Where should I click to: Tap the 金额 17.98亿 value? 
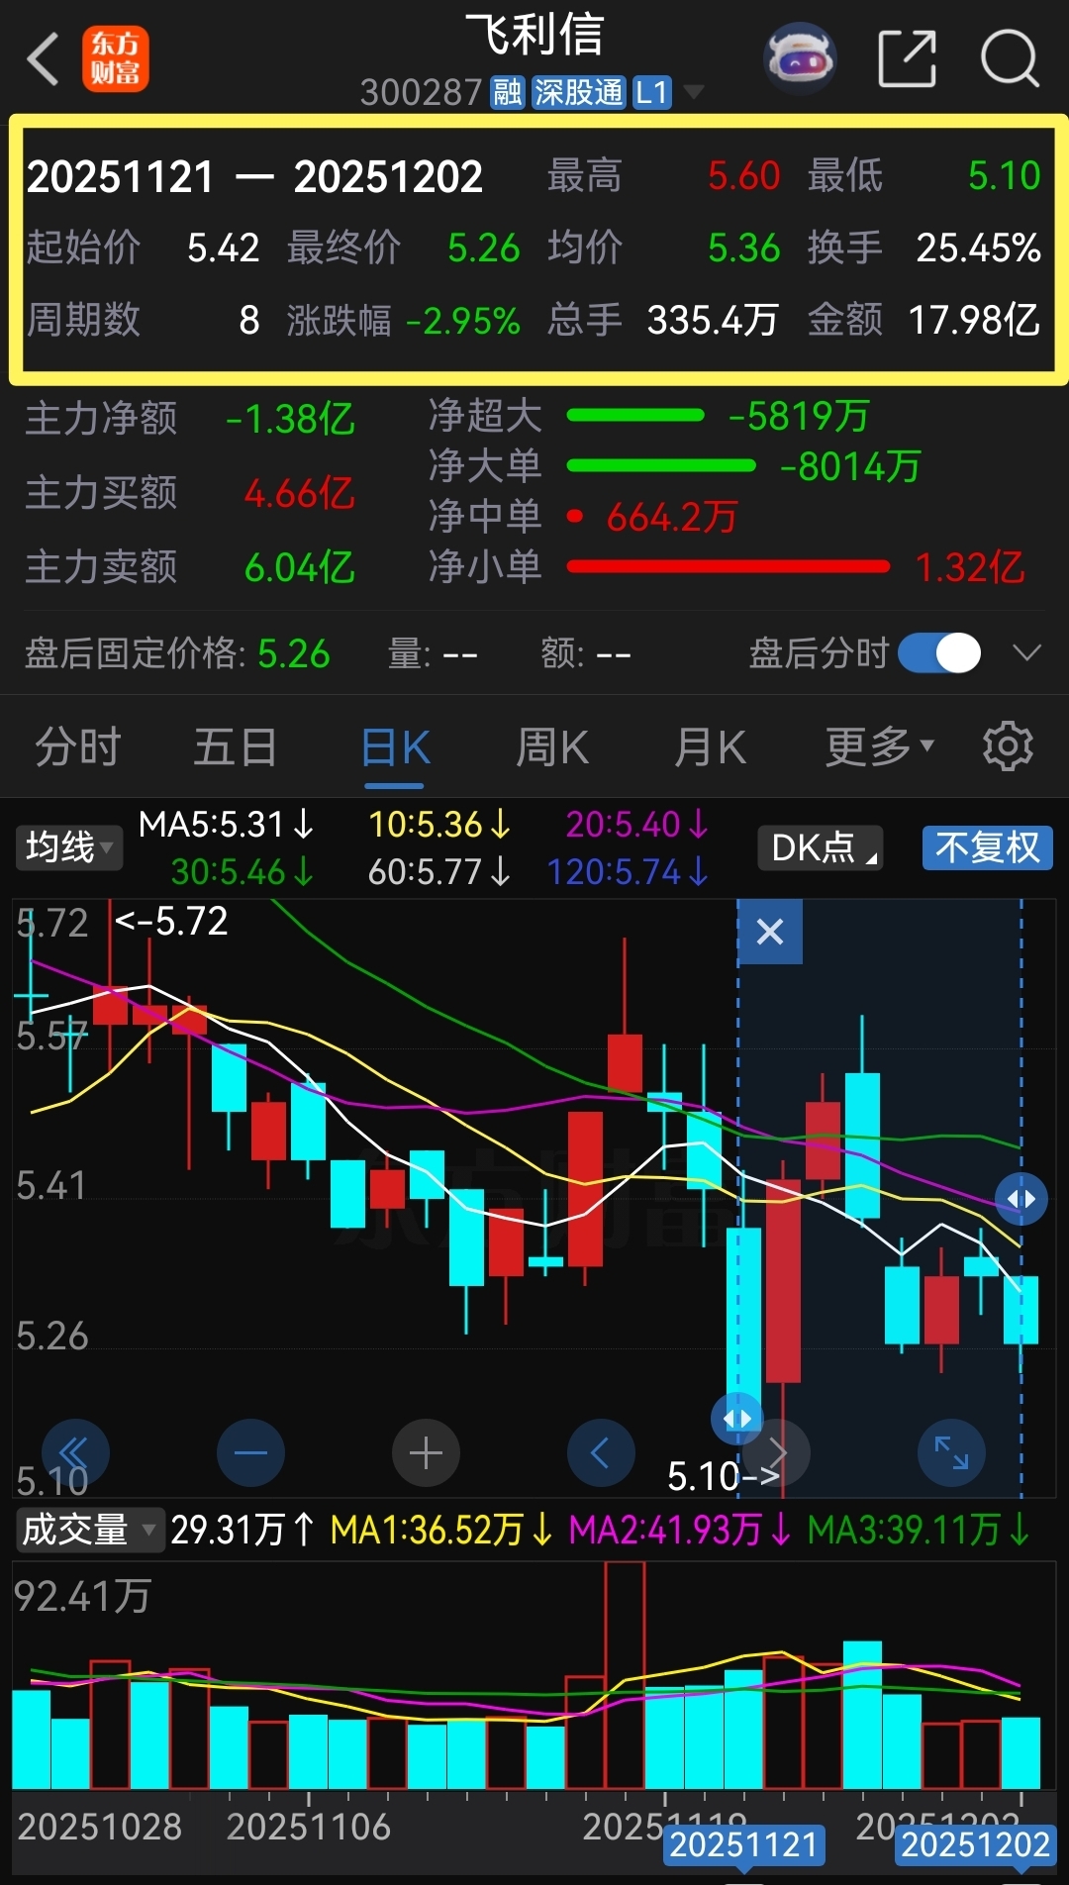(x=974, y=320)
